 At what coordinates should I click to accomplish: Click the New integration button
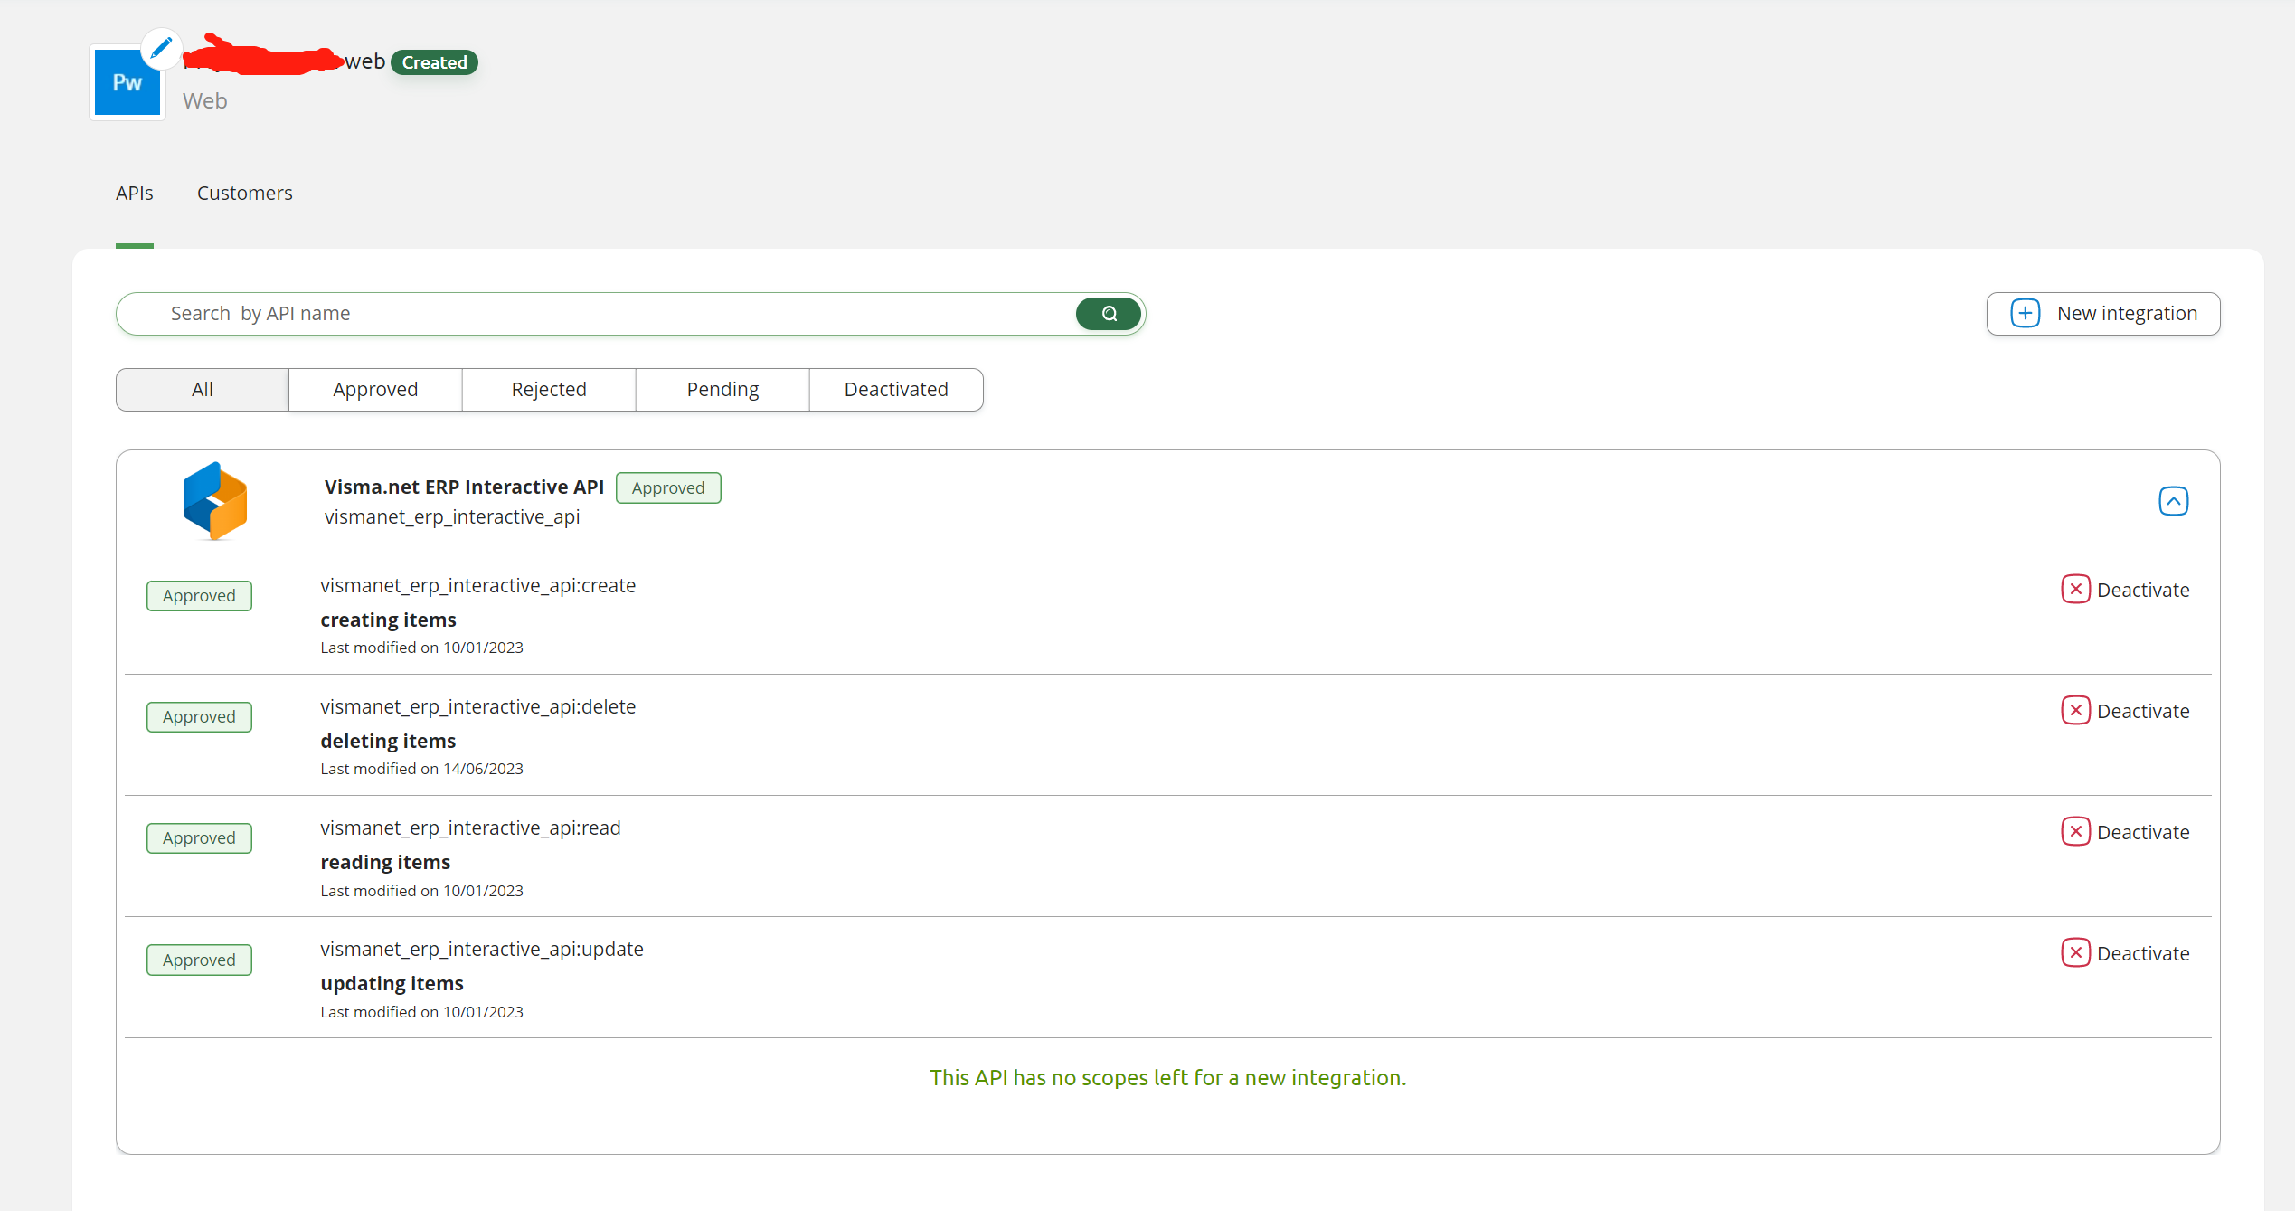pyautogui.click(x=2103, y=313)
